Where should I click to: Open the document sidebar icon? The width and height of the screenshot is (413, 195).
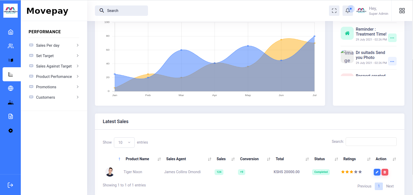[11, 116]
